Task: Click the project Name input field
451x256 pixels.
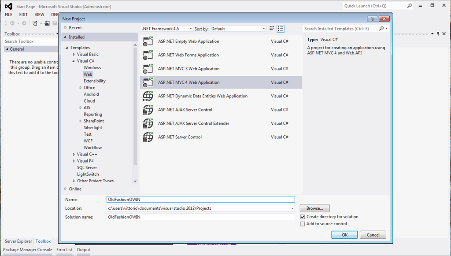Action: (x=200, y=199)
